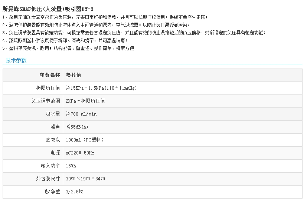Click the 2KPa～极限负压值 value
Screen dimensions: 307x203
85,101
